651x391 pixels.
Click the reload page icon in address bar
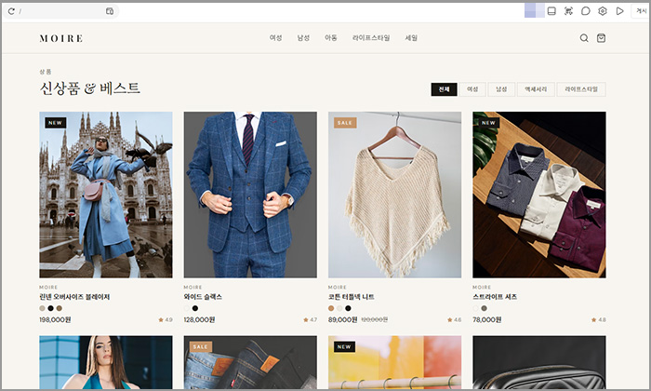pyautogui.click(x=11, y=11)
